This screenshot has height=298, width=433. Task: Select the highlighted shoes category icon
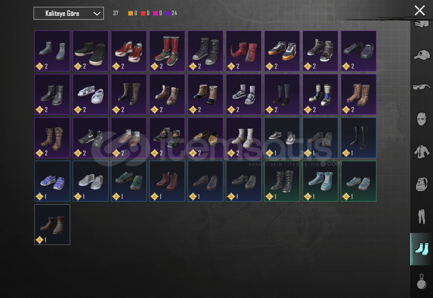(x=421, y=249)
